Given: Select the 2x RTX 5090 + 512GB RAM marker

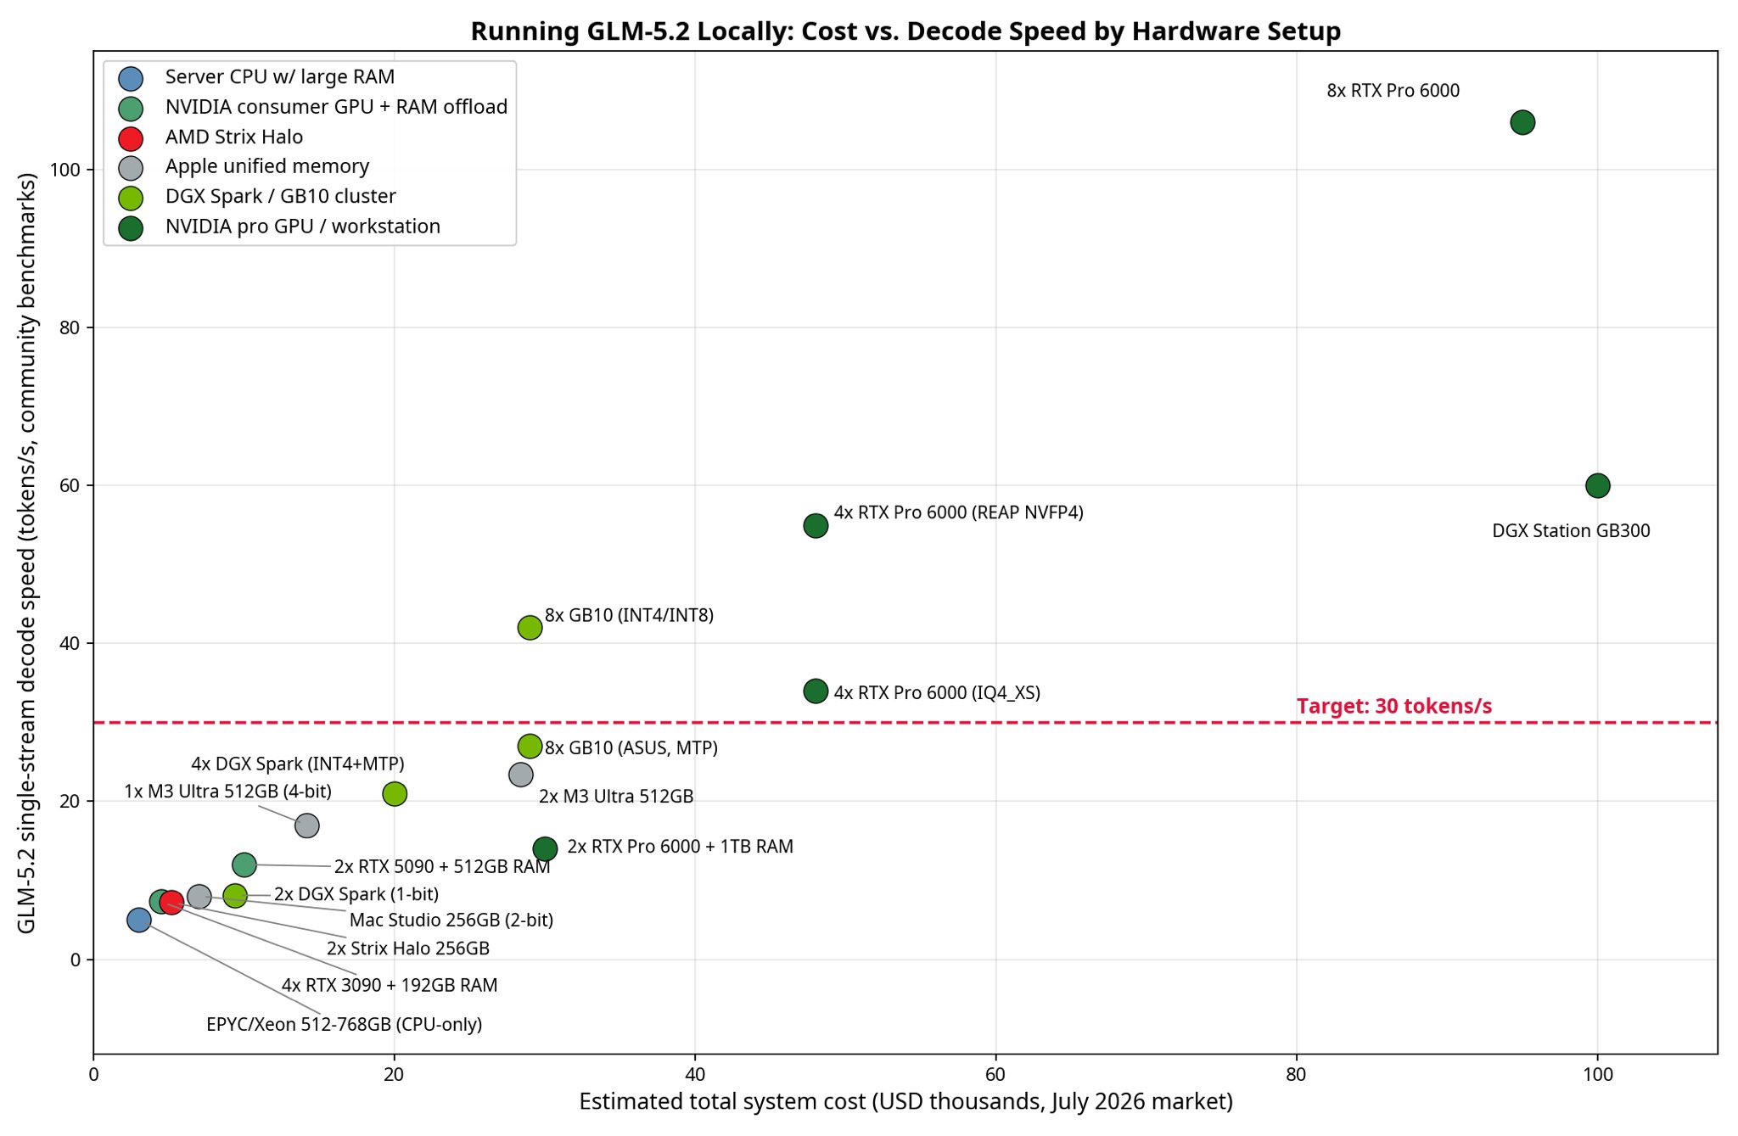Looking at the screenshot, I should click(x=244, y=865).
